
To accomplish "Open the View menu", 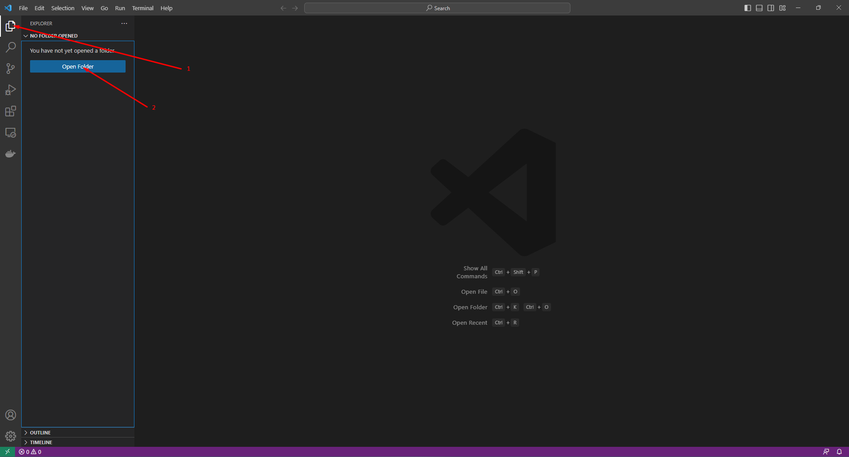I will [88, 8].
